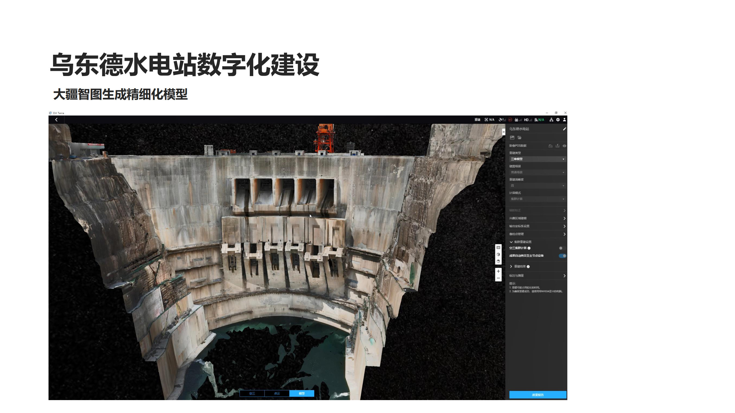Switch to 2D view mode
This screenshot has height=413, width=735.
pos(498,248)
